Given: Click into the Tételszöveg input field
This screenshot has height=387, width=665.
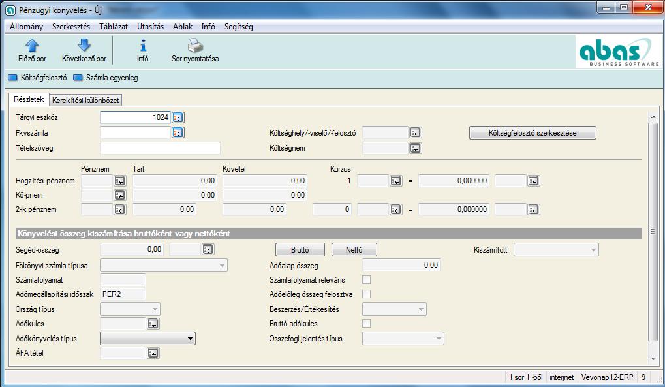Looking at the screenshot, I should 160,148.
